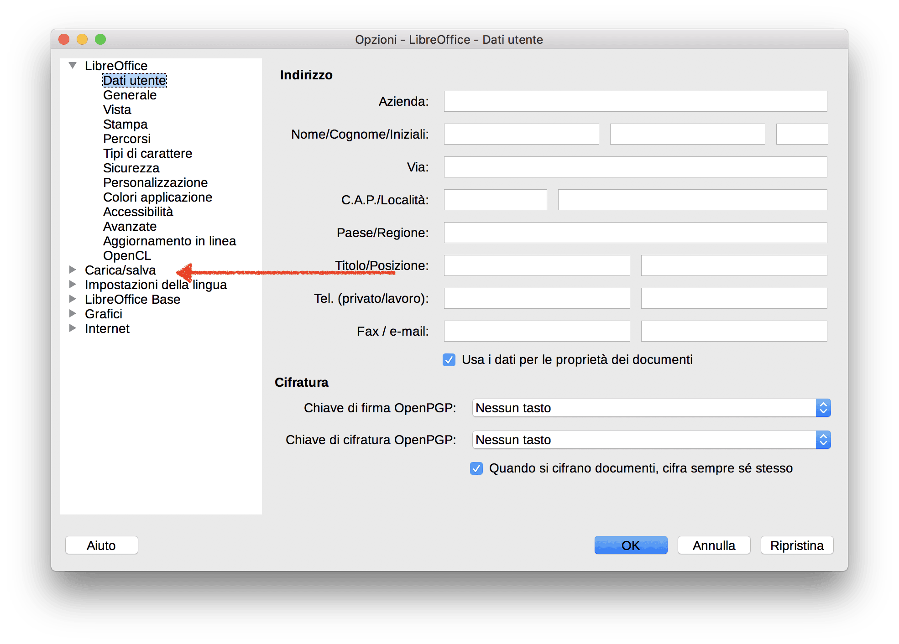Expand Impostazioni della lingua arrow
The width and height of the screenshot is (899, 644).
(x=72, y=284)
